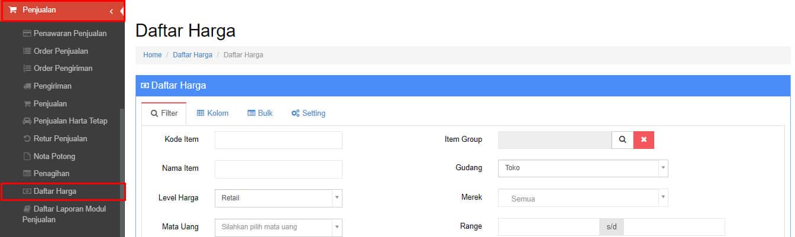Open Retur Penjualan in the sidebar
This screenshot has width=795, height=237.
point(55,139)
